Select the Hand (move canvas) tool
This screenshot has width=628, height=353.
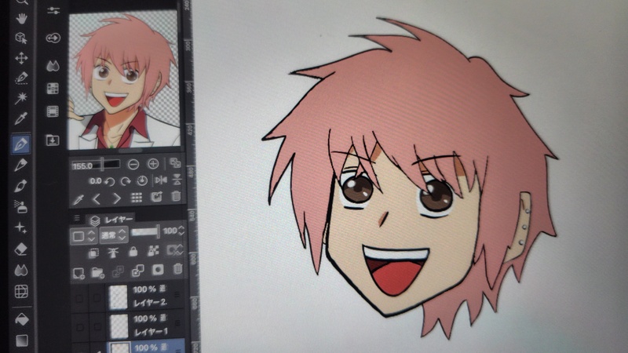21,18
